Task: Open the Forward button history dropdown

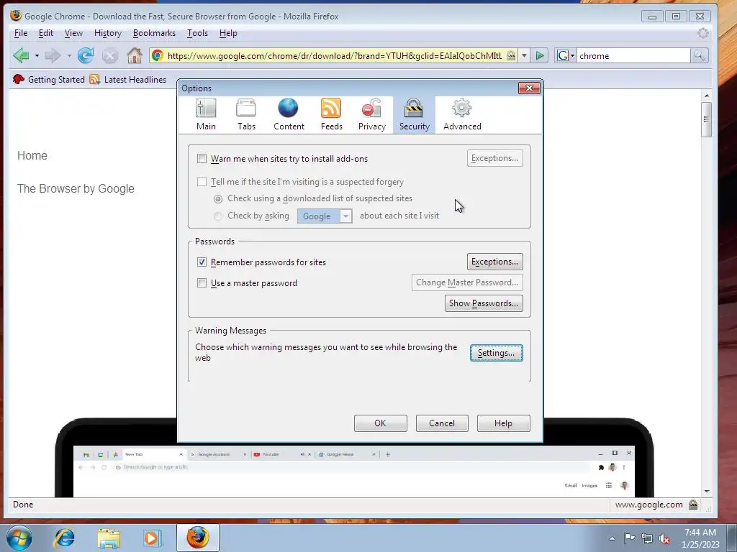Action: click(68, 56)
